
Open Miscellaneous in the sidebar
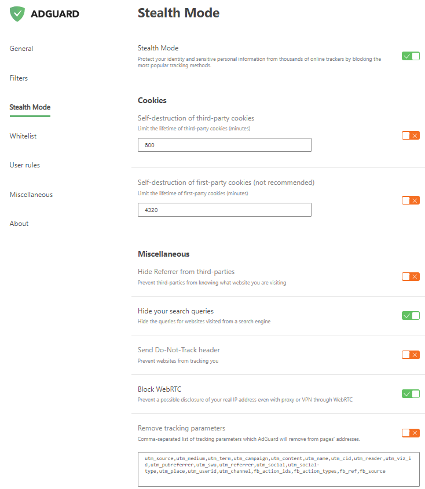31,195
